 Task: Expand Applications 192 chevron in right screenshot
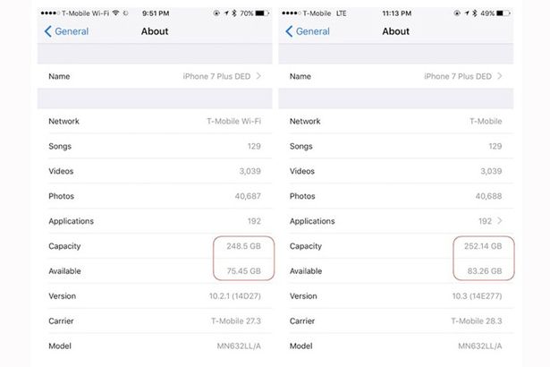click(x=500, y=220)
